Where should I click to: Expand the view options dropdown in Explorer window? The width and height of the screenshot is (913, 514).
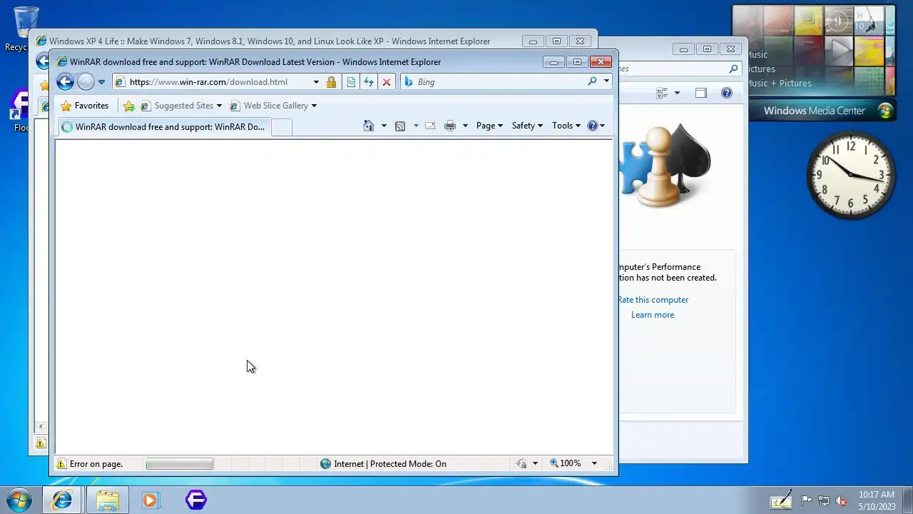pos(677,93)
